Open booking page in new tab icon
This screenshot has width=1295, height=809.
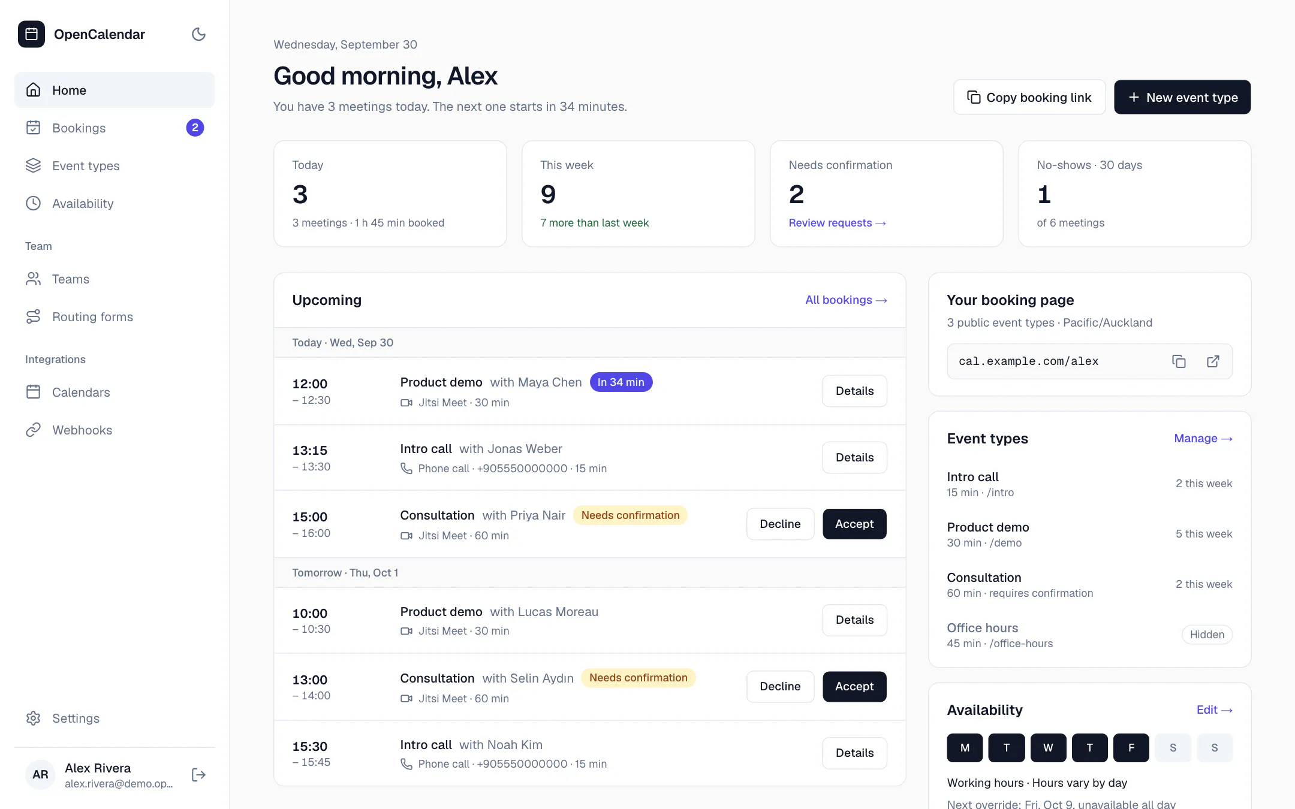pyautogui.click(x=1213, y=361)
